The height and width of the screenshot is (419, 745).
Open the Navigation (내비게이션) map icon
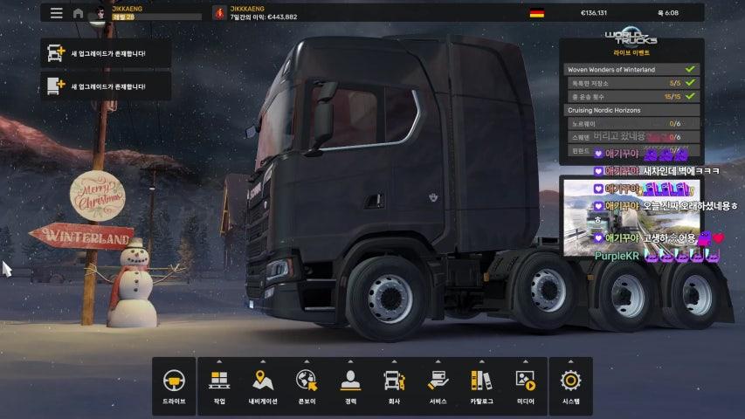262,381
